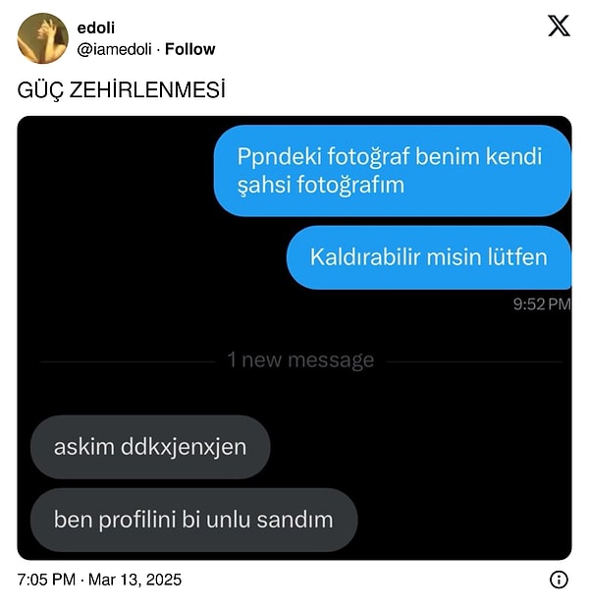Follow the edoli account
589x609 pixels.
(189, 49)
